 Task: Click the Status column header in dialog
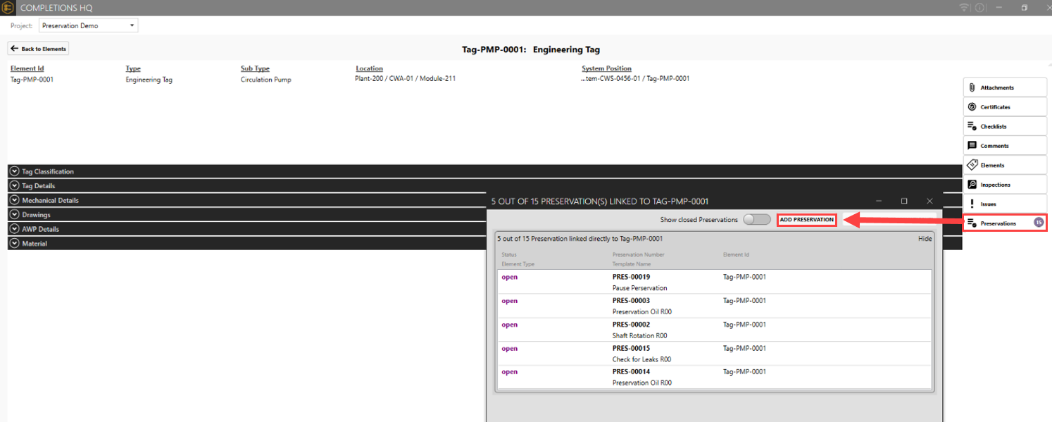(509, 254)
